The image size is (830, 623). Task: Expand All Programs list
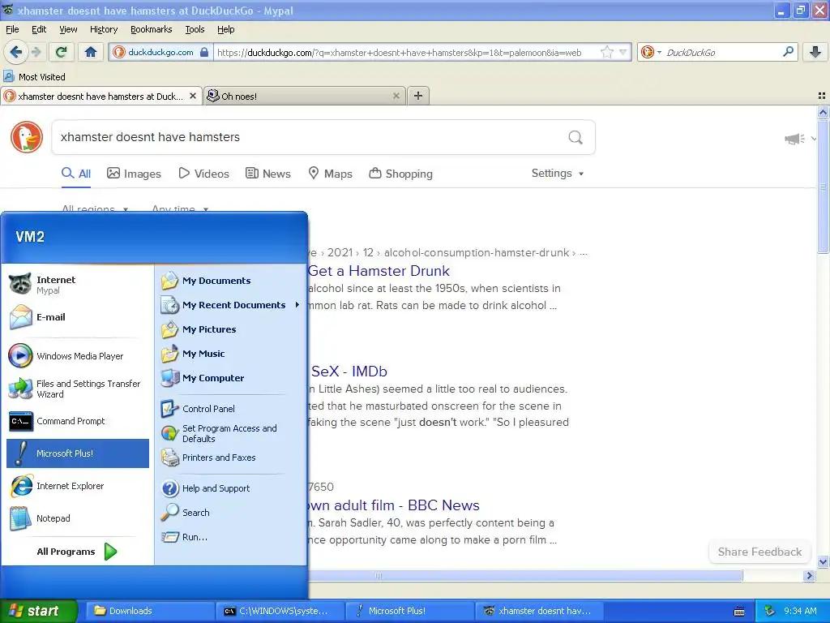[77, 552]
